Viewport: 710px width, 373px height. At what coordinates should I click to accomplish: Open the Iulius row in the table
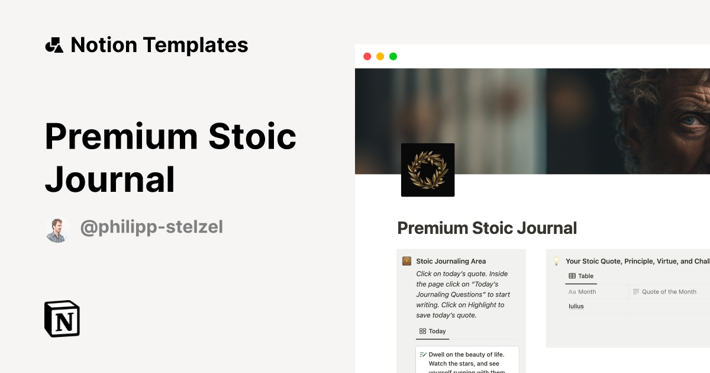[576, 306]
